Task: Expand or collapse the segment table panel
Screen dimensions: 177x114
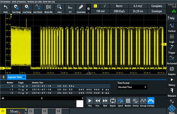Action: [4, 77]
